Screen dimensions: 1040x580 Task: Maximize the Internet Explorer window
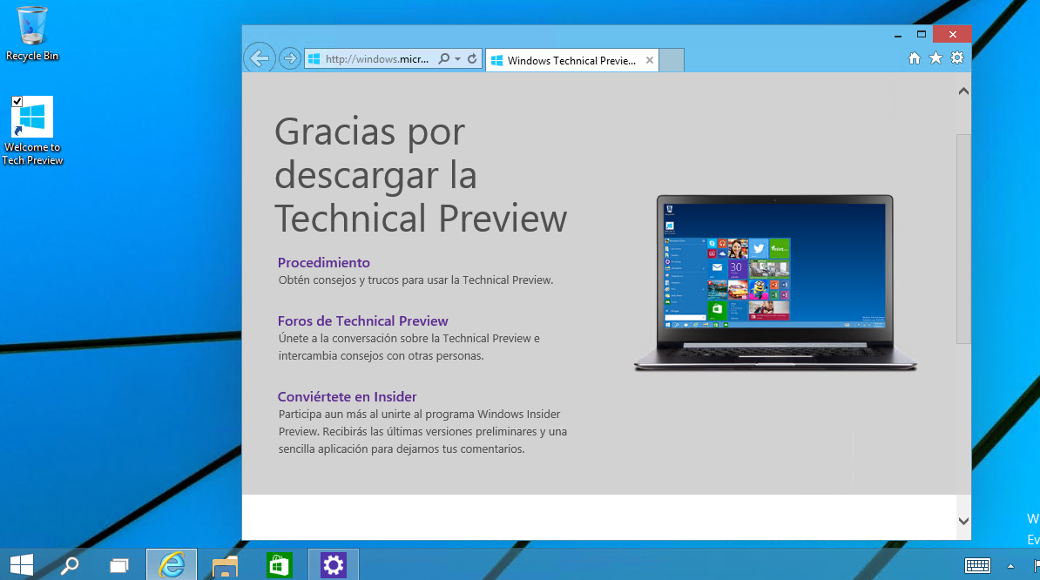tap(922, 35)
